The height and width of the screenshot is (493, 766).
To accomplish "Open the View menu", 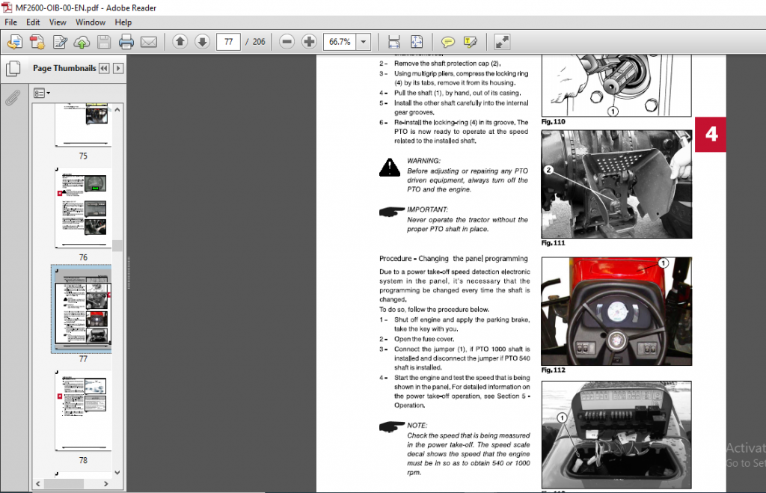I will [x=57, y=22].
